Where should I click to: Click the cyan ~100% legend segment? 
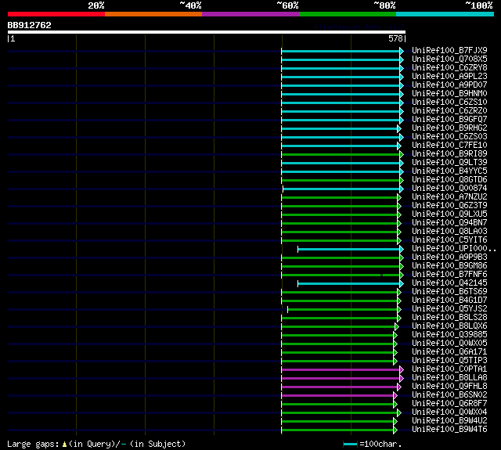point(445,14)
